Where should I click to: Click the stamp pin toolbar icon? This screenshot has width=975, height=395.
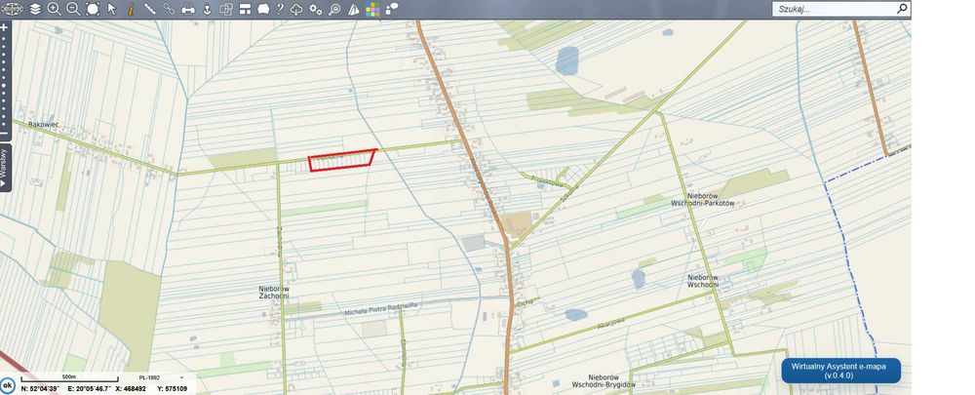207,9
